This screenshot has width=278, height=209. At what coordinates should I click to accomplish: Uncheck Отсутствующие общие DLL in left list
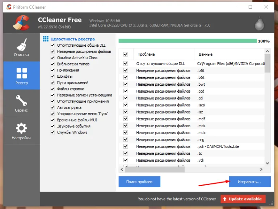pos(52,45)
